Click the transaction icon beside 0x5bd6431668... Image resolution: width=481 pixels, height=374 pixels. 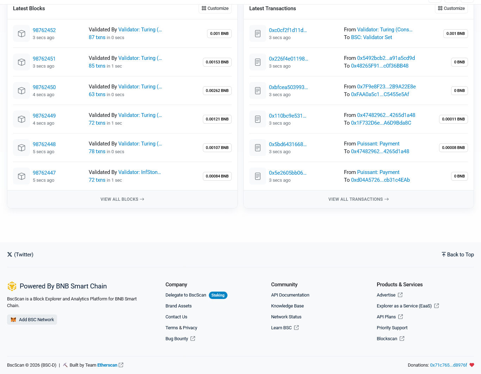tap(258, 148)
